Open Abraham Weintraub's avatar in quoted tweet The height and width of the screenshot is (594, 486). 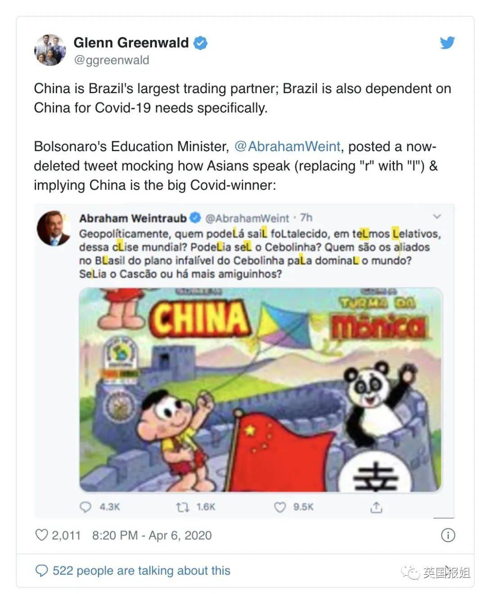pos(54,228)
